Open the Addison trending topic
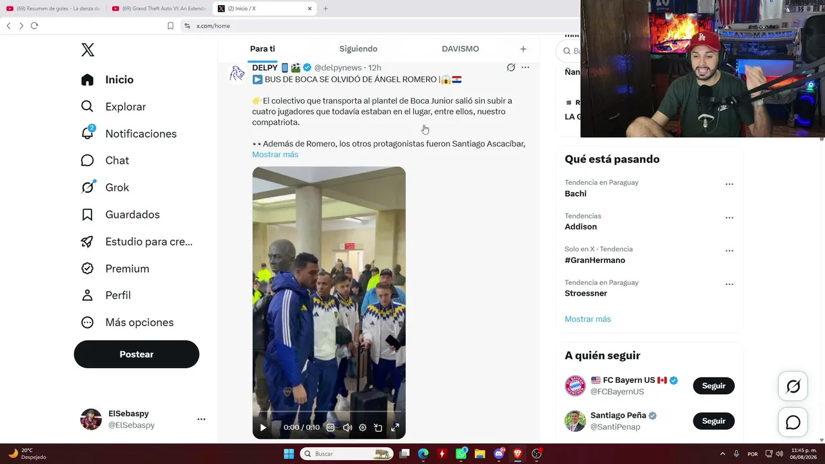Viewport: 825px width, 464px height. [581, 227]
